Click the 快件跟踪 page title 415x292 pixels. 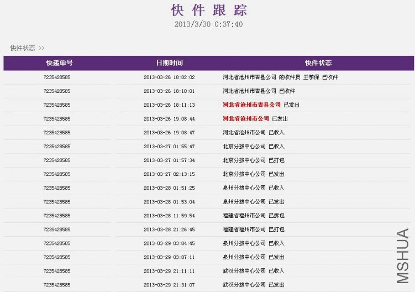(209, 11)
